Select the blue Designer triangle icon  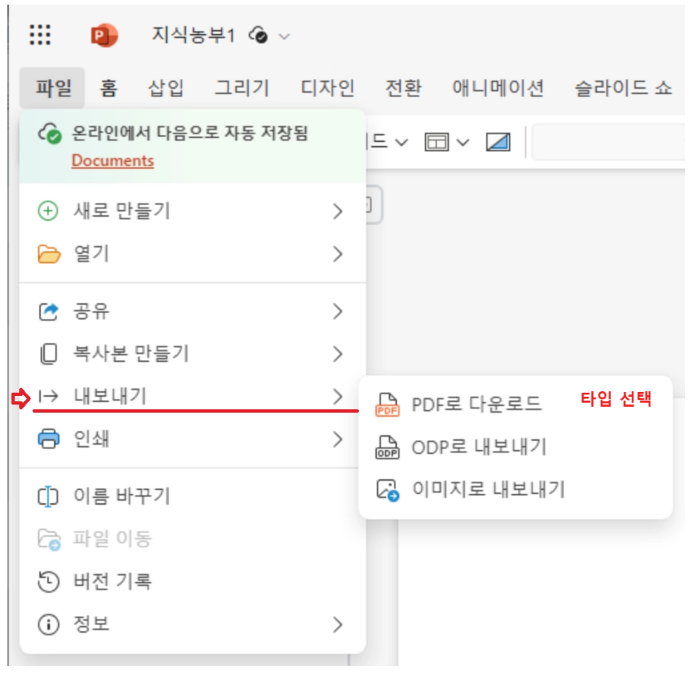click(497, 141)
